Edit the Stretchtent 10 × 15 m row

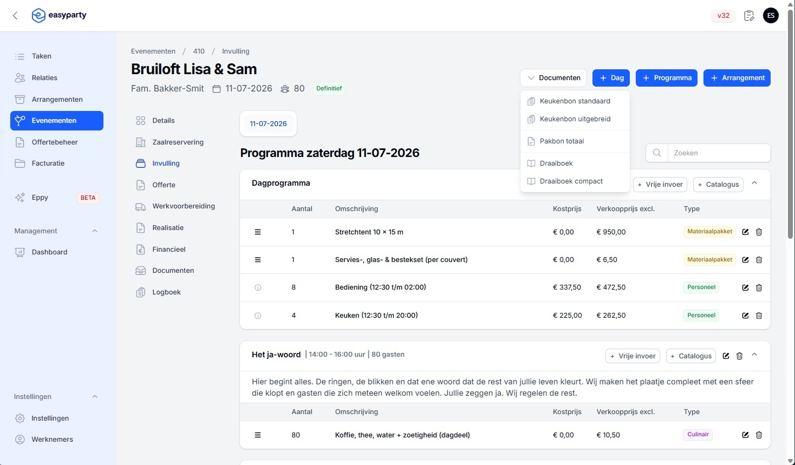[x=745, y=232]
